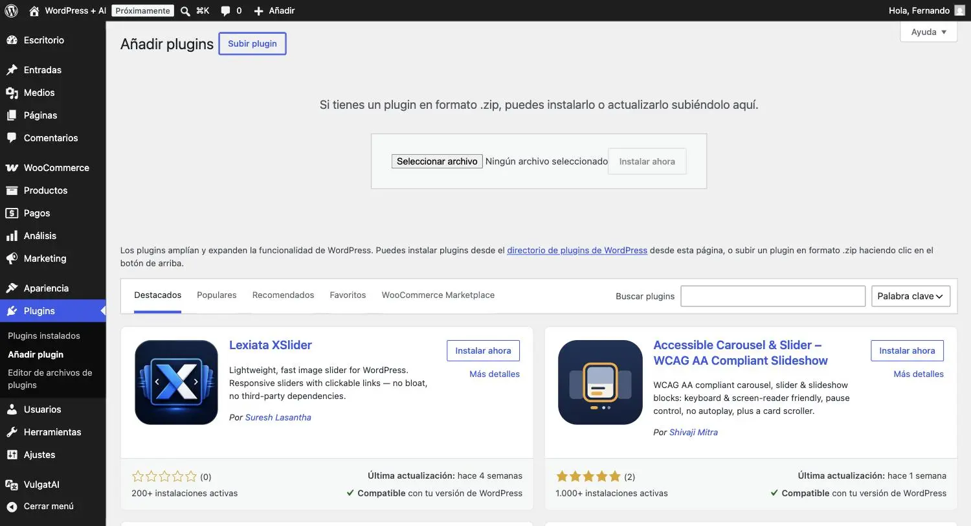The image size is (971, 526).
Task: Open directorio de plugins de WordPress link
Action: click(x=577, y=250)
